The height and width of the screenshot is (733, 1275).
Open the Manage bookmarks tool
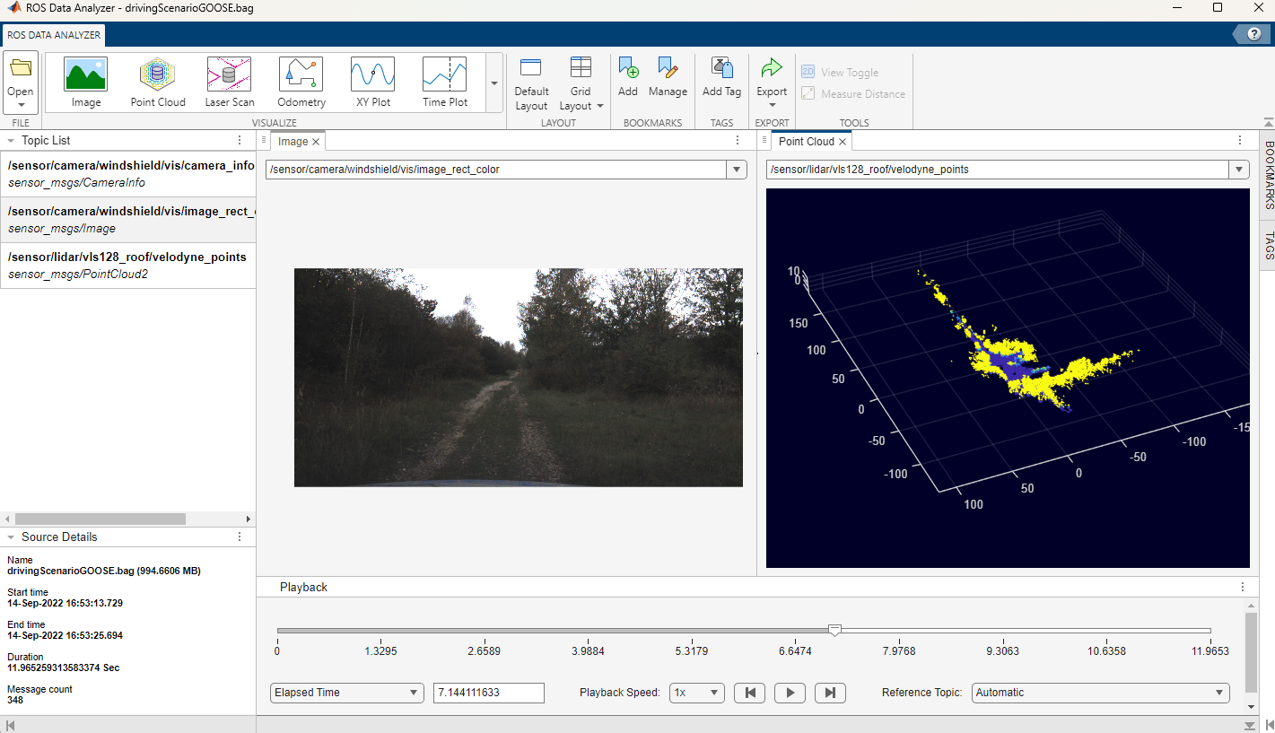668,77
